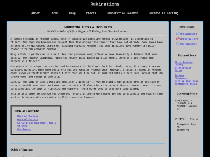Jump to Calculating Subsequent Rolls at Once
Screen dimensions: 210x157
(x=37, y=124)
